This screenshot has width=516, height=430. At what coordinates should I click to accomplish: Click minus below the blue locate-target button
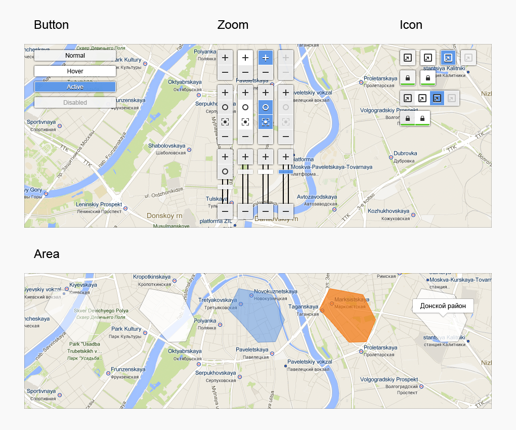[266, 137]
